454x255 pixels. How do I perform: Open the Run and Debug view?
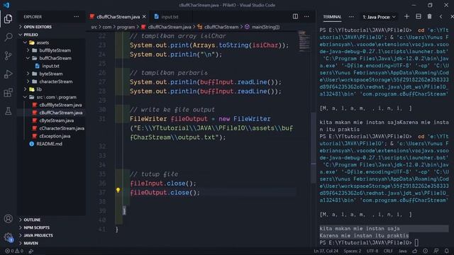pos(8,74)
